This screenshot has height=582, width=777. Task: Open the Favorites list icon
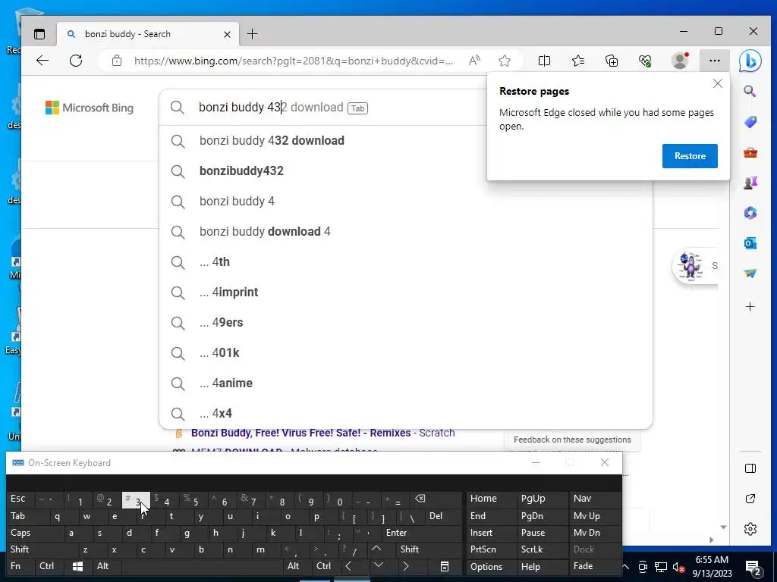coord(577,61)
